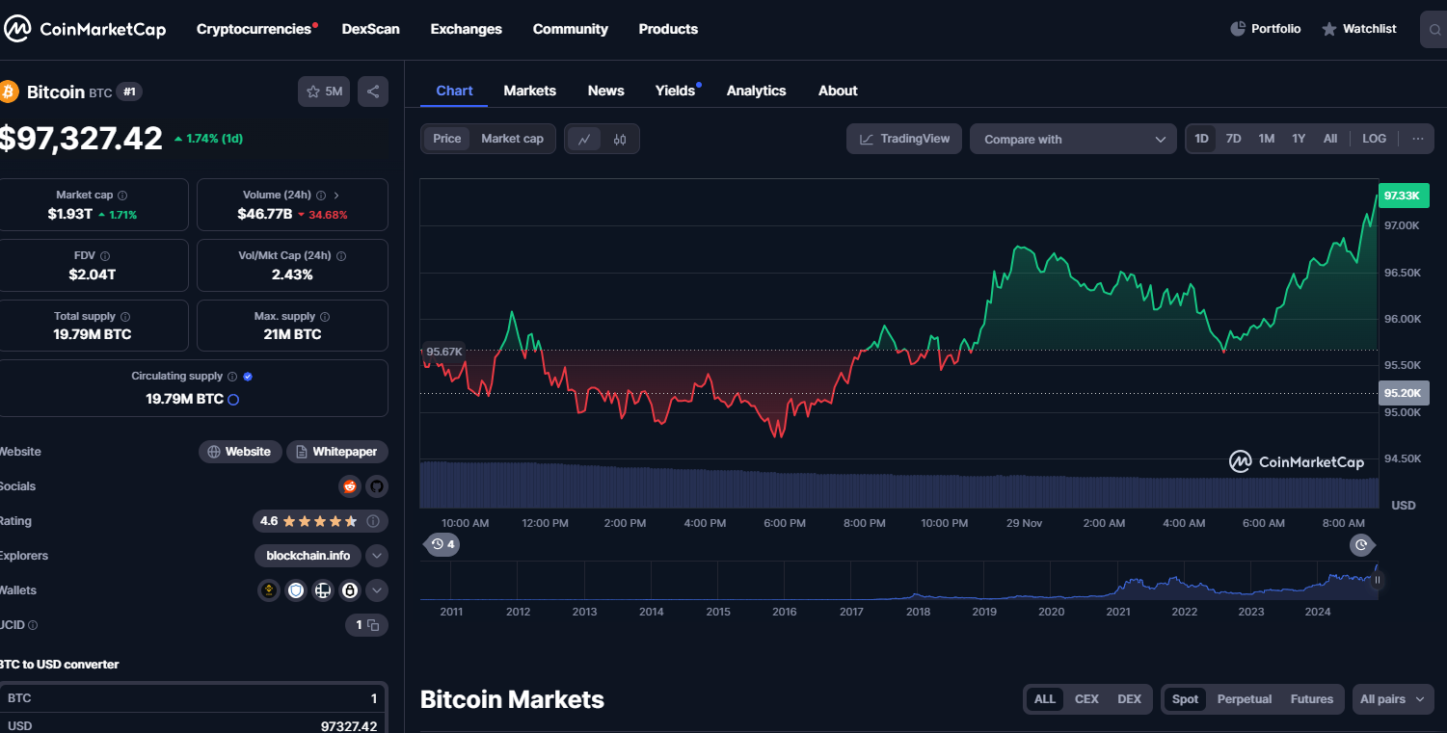Add Bitcoin to watchlist star button
1447x733 pixels.
click(x=324, y=92)
